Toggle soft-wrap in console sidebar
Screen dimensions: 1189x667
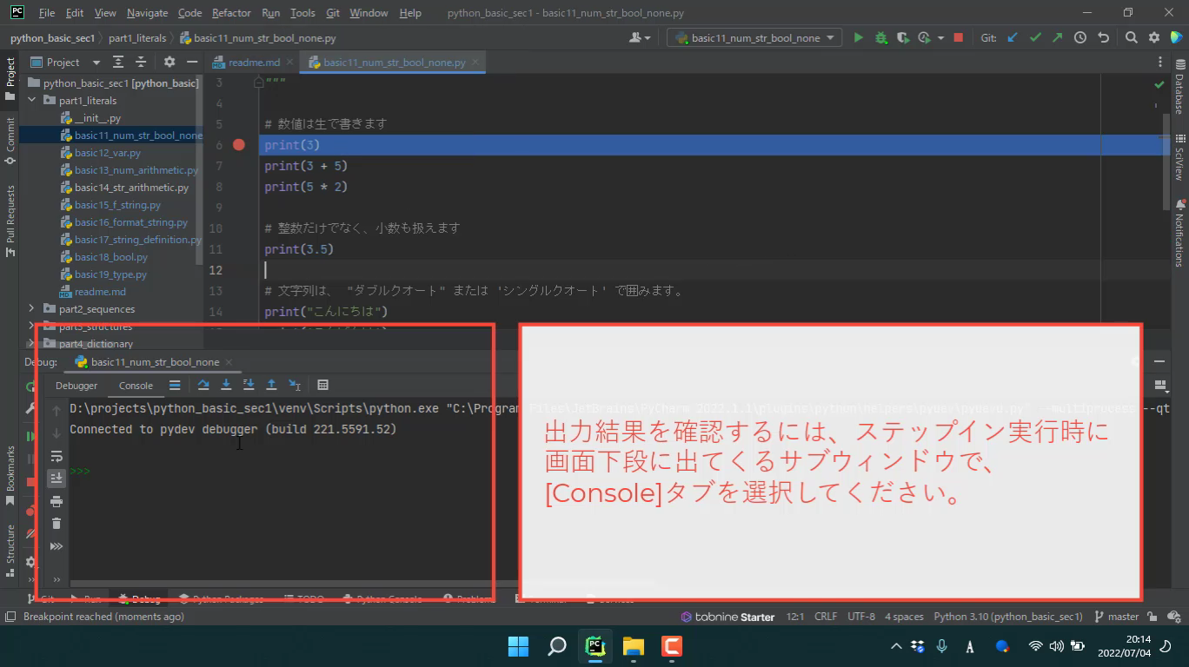point(56,456)
